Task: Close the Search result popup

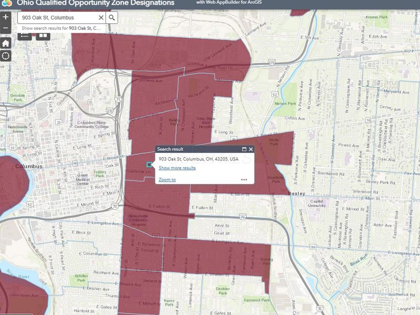Action: pyautogui.click(x=251, y=149)
